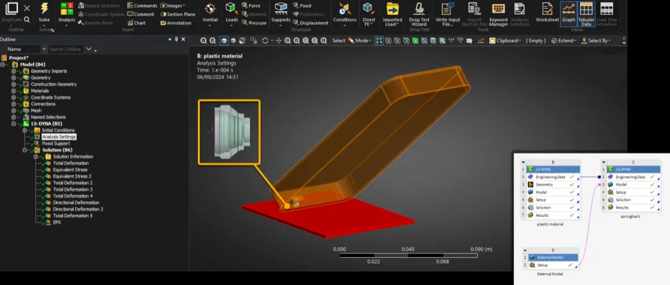Image resolution: width=670 pixels, height=285 pixels.
Task: Select Fixed Support in the outline tree
Action: coord(56,143)
